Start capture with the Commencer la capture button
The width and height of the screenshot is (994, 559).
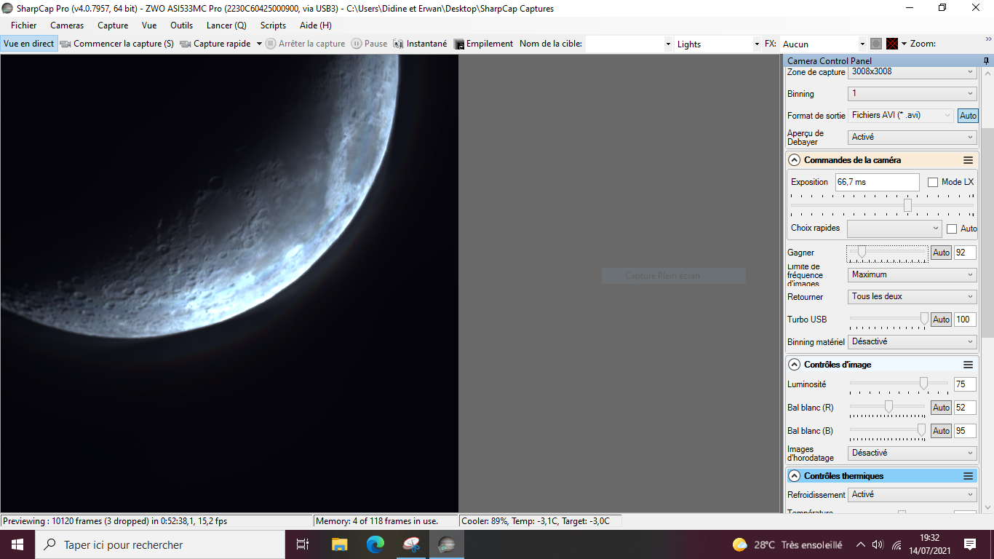click(x=117, y=44)
